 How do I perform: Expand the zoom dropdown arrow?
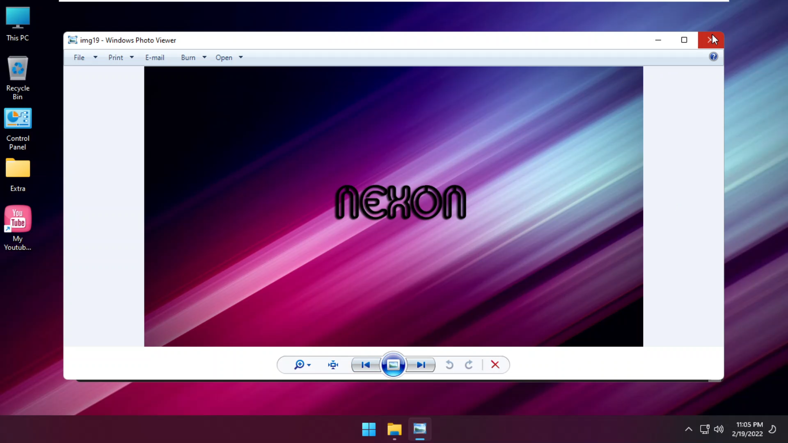point(309,365)
